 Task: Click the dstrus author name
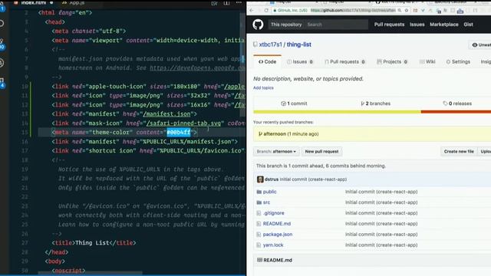pyautogui.click(x=272, y=179)
